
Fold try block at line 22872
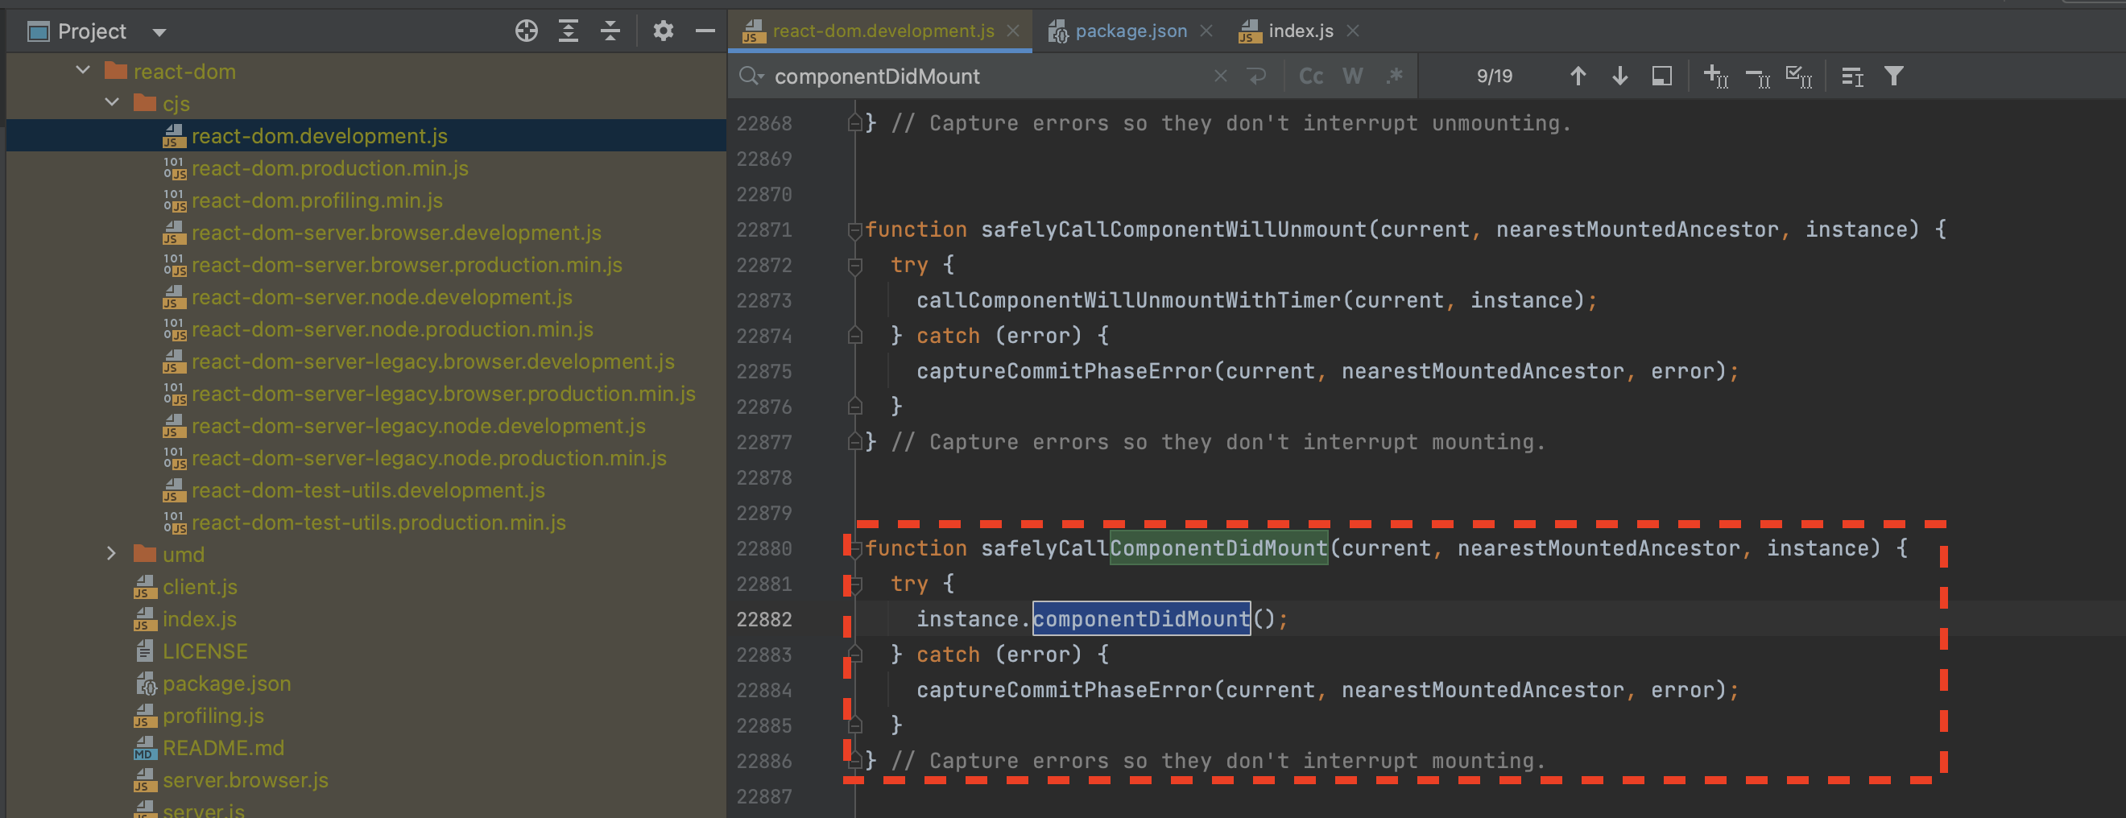coord(855,265)
